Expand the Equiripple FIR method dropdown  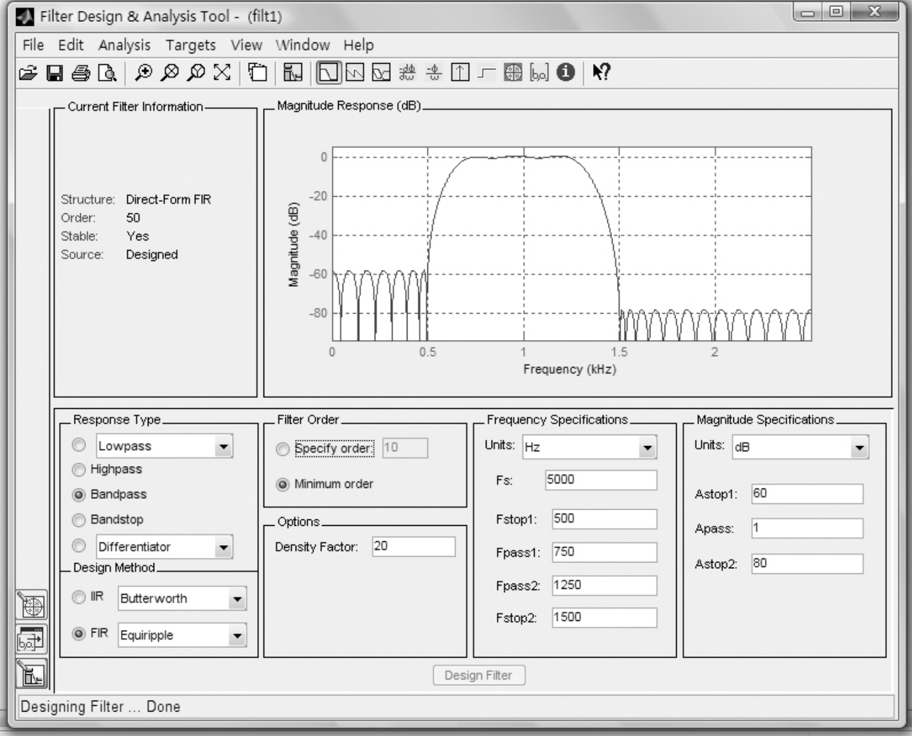coord(237,636)
